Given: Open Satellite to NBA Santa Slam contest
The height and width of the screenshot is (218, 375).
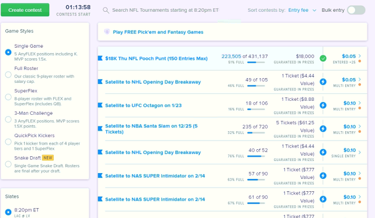Looking at the screenshot, I should point(151,129).
